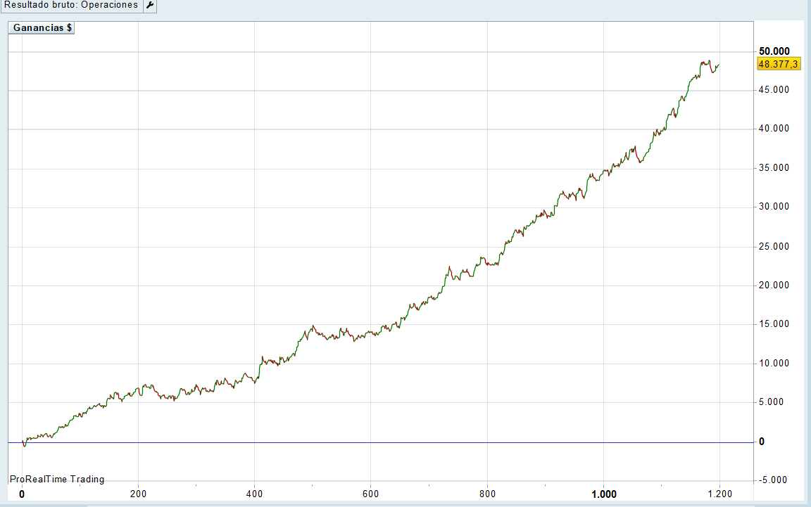811x507 pixels.
Task: Click the bold 0 origin on the horizontal axis
Action: click(x=22, y=494)
